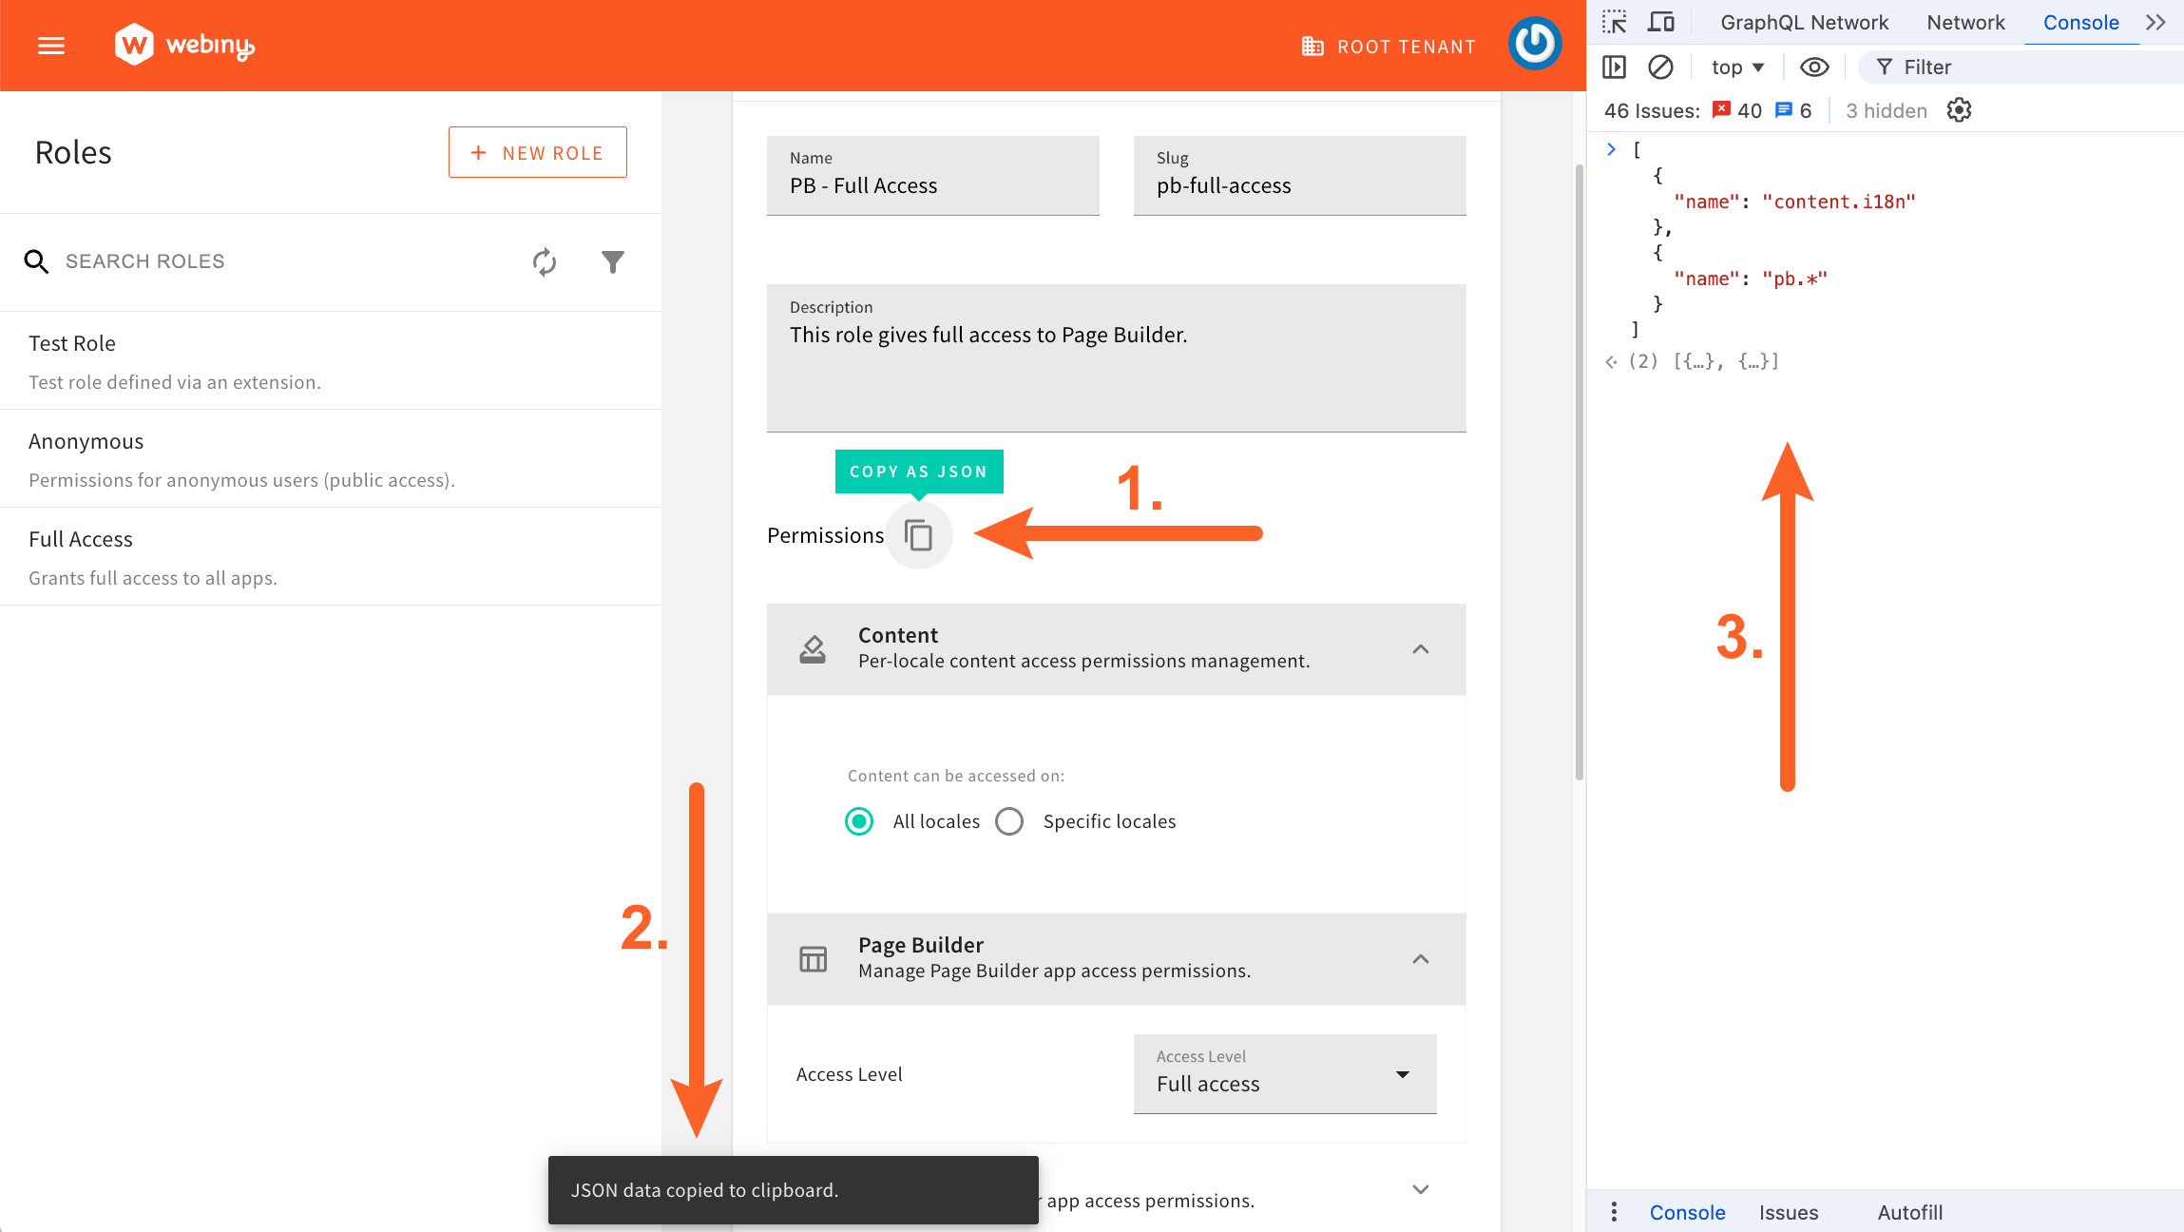Show the 3 hidden console messages
The width and height of the screenshot is (2184, 1232).
click(x=1885, y=110)
